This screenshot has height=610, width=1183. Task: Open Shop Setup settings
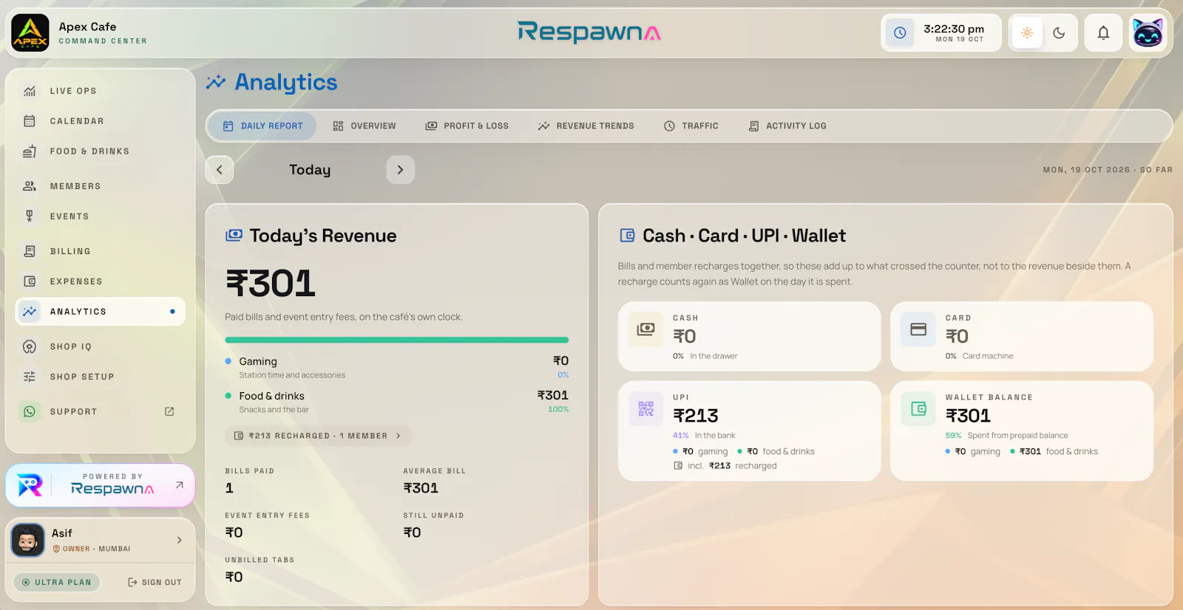(x=101, y=377)
